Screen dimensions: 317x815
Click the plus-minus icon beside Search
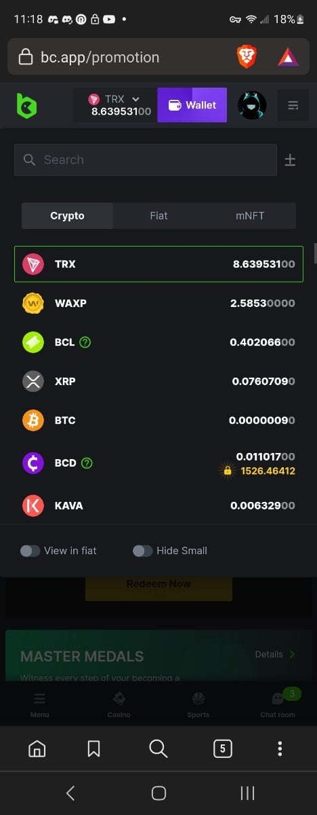pyautogui.click(x=290, y=160)
